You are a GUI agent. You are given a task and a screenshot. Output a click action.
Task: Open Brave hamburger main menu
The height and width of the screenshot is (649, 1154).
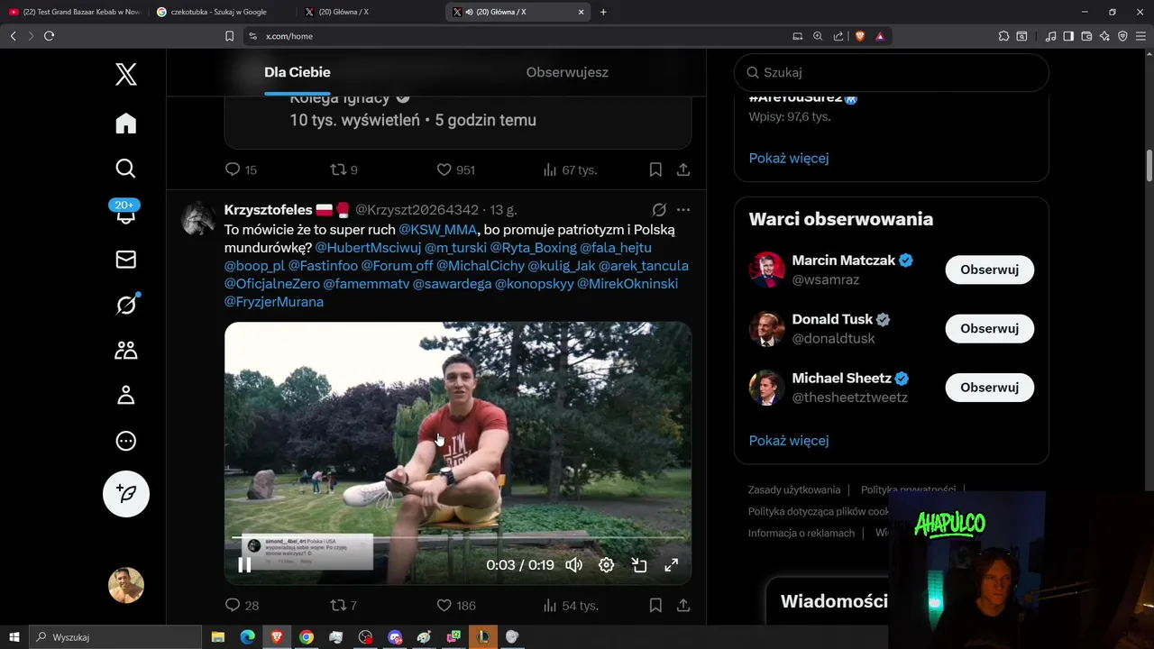click(1140, 36)
